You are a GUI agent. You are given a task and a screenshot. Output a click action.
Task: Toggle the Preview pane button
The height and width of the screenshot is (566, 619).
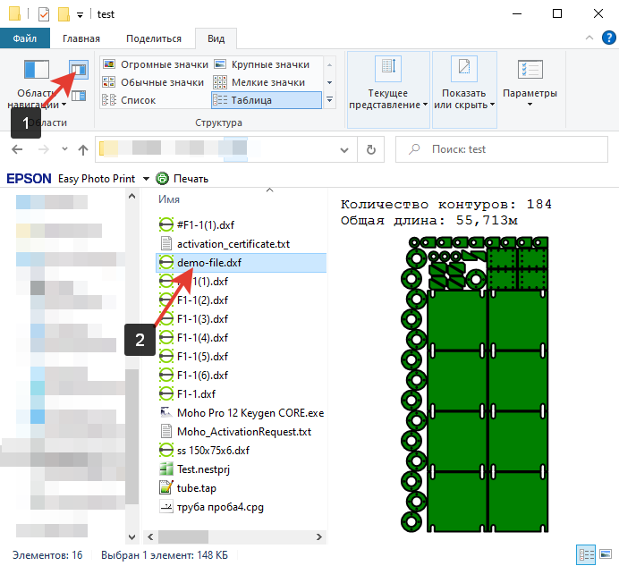(79, 70)
